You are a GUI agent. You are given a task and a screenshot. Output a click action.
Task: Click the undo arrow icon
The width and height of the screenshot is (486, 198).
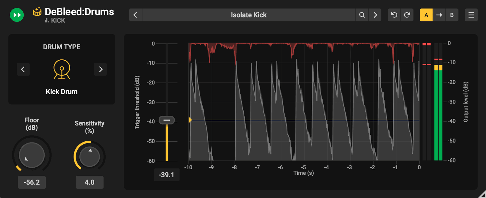pyautogui.click(x=394, y=15)
